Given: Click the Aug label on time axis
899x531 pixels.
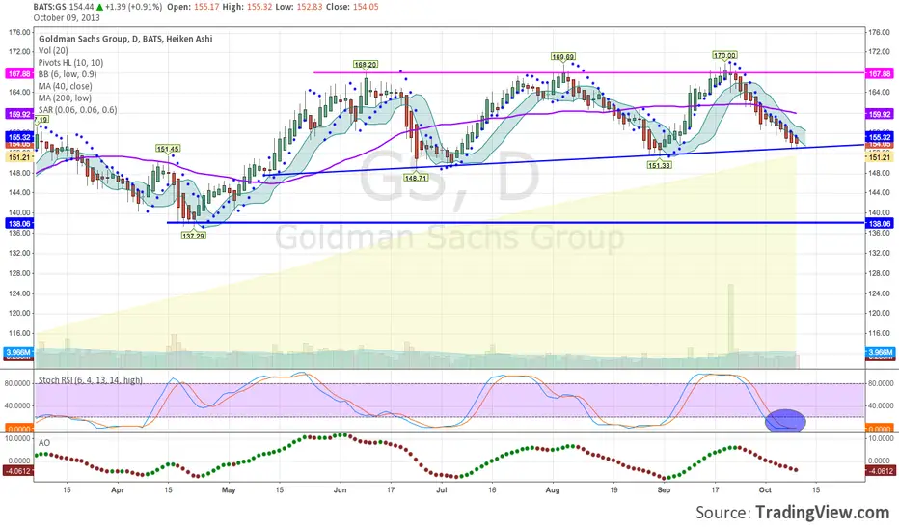Looking at the screenshot, I should point(552,490).
